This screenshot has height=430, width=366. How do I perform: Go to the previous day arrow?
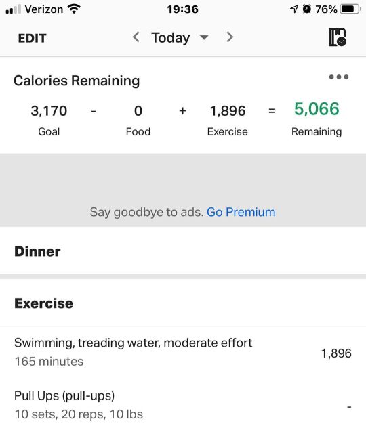[136, 37]
